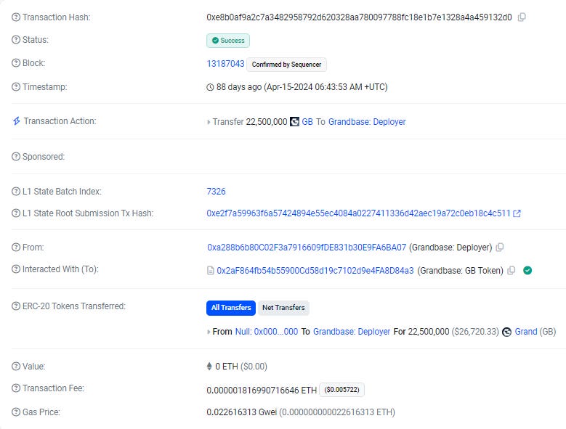
Task: Click the Ethereum icon beside 0 ETH value
Action: (x=209, y=367)
